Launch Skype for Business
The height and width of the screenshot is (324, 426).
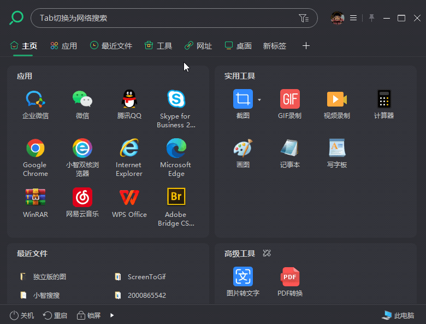click(176, 109)
